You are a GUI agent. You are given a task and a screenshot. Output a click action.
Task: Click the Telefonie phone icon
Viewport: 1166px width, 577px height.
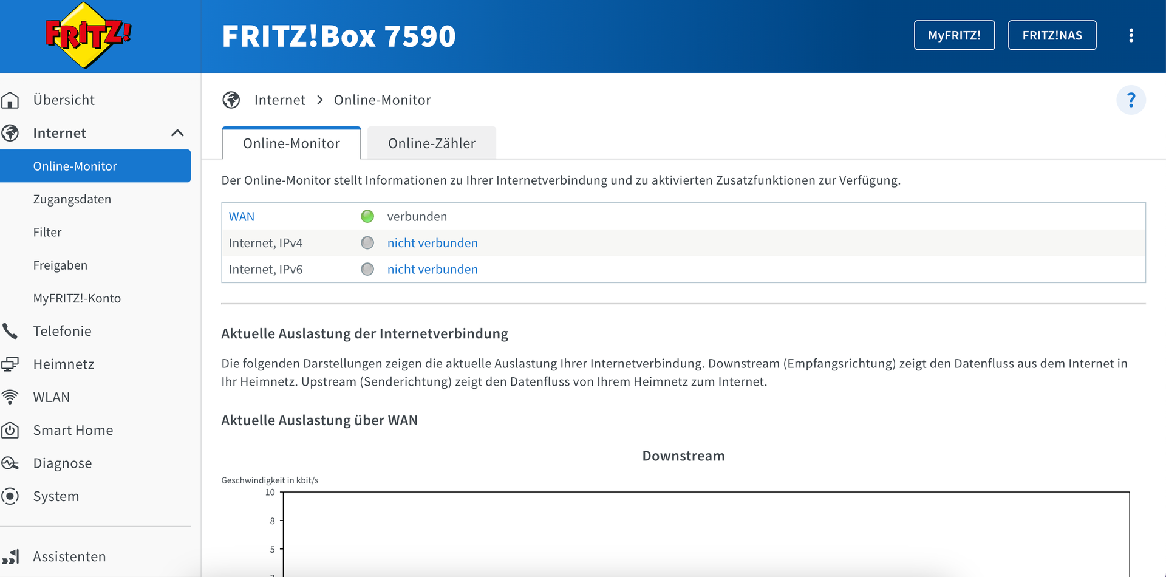(x=10, y=331)
